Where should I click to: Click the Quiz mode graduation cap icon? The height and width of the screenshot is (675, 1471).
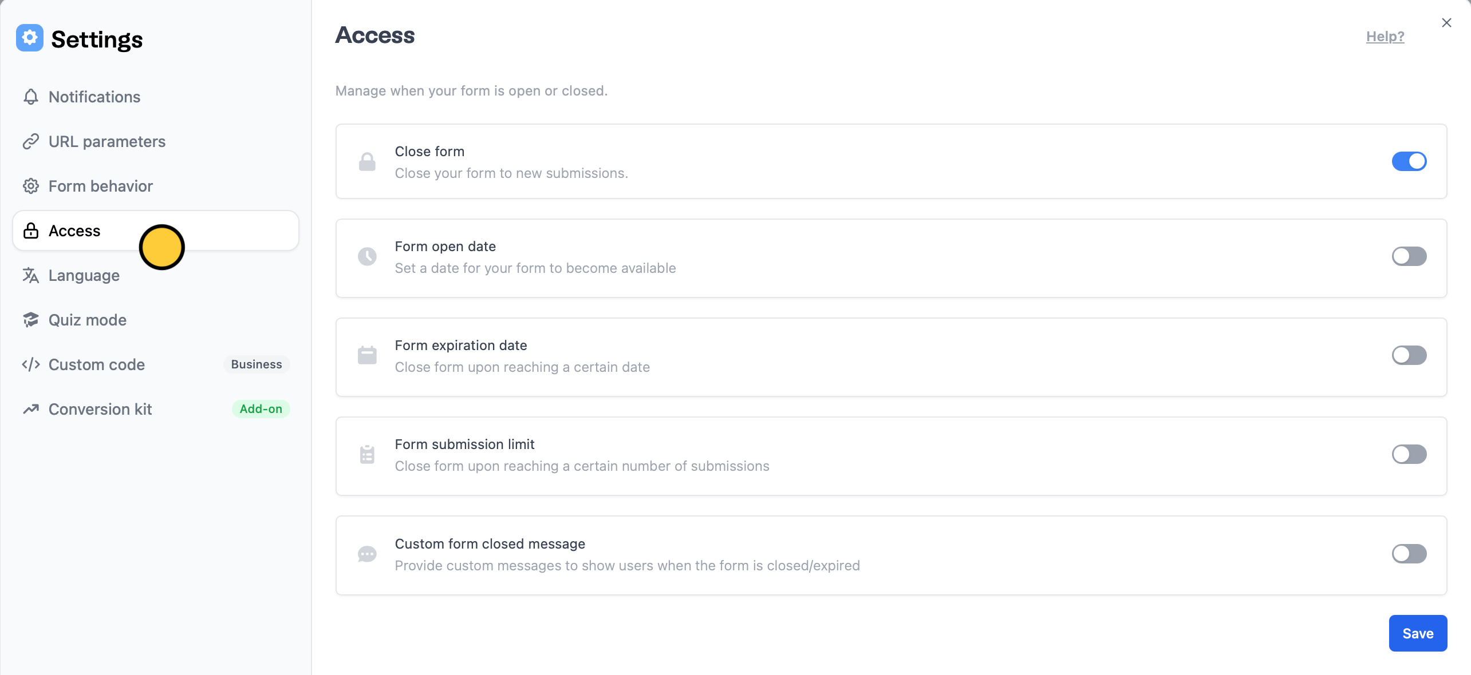coord(31,320)
